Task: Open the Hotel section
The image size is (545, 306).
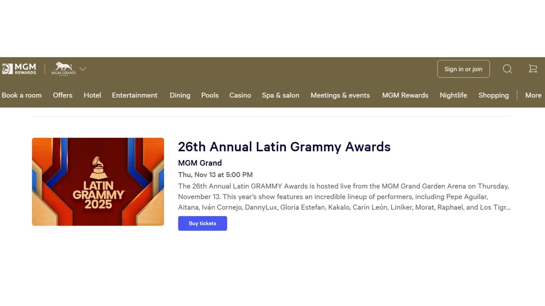Action: point(92,95)
